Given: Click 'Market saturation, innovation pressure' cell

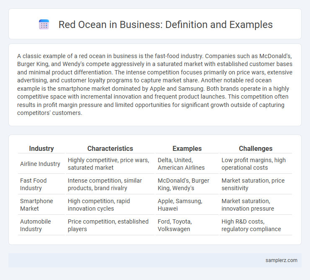Looking at the screenshot, I should pos(256,205).
